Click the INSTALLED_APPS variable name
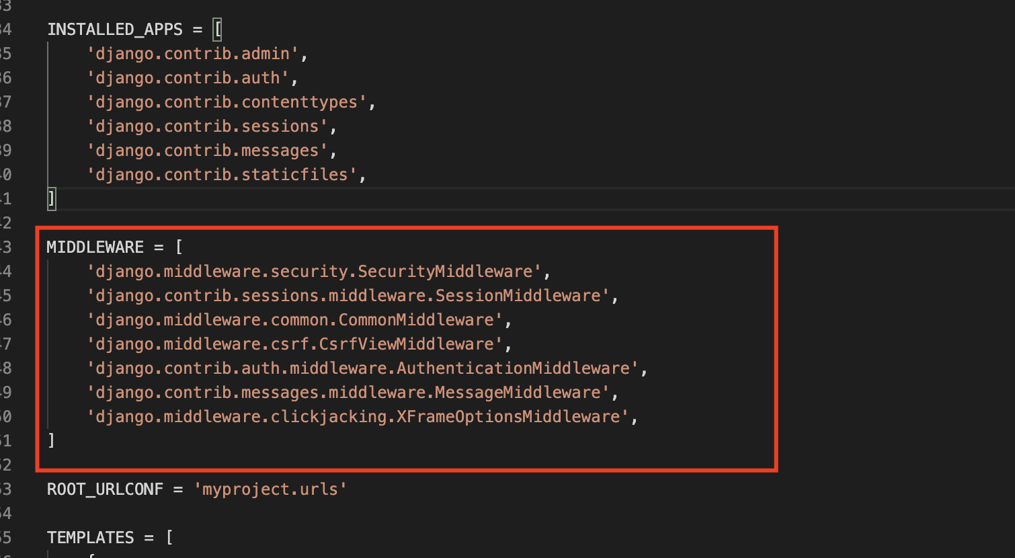This screenshot has height=558, width=1015. coord(115,30)
